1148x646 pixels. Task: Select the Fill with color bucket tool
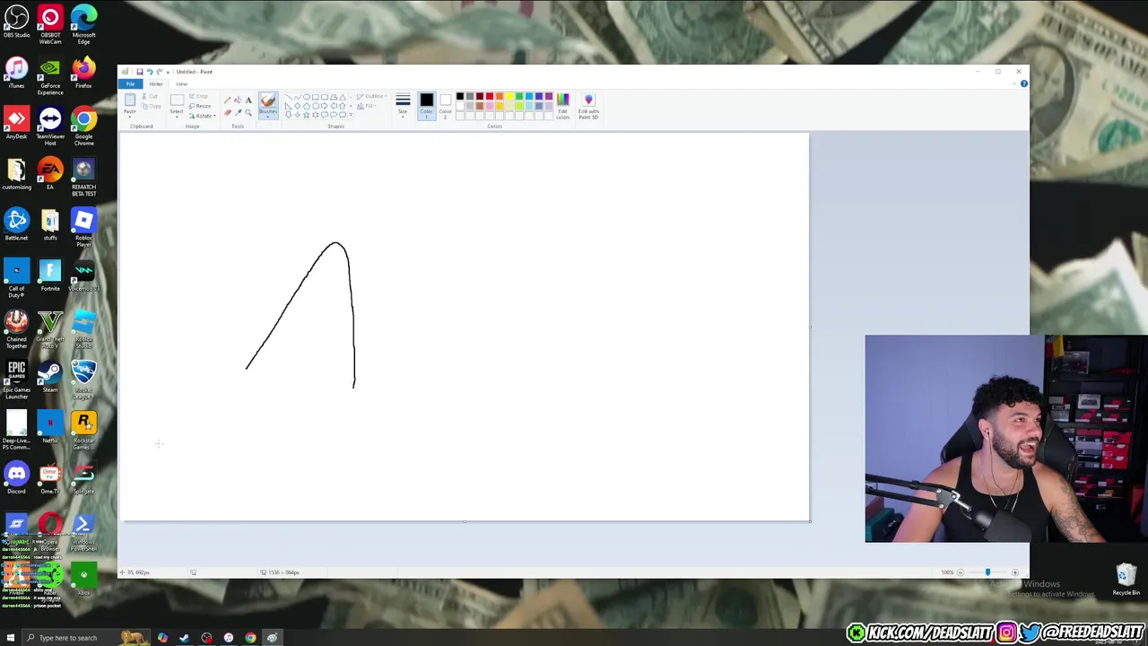tap(238, 100)
